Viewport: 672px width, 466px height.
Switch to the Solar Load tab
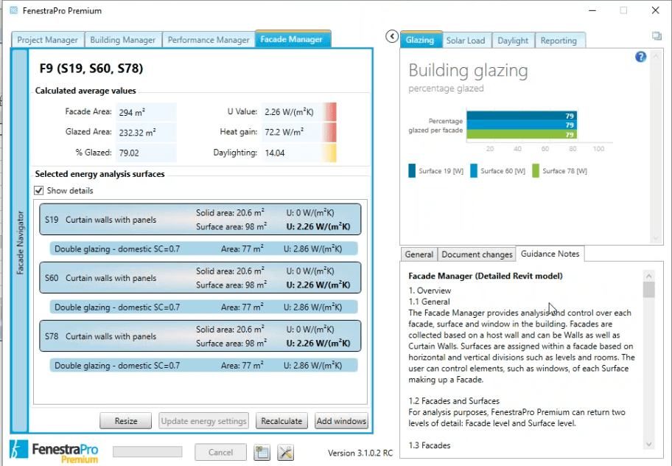[x=466, y=41]
